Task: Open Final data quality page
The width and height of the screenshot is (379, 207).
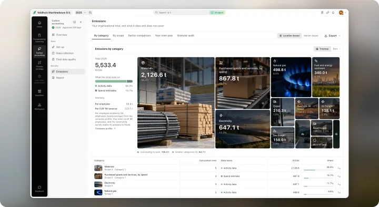Action: click(x=67, y=59)
